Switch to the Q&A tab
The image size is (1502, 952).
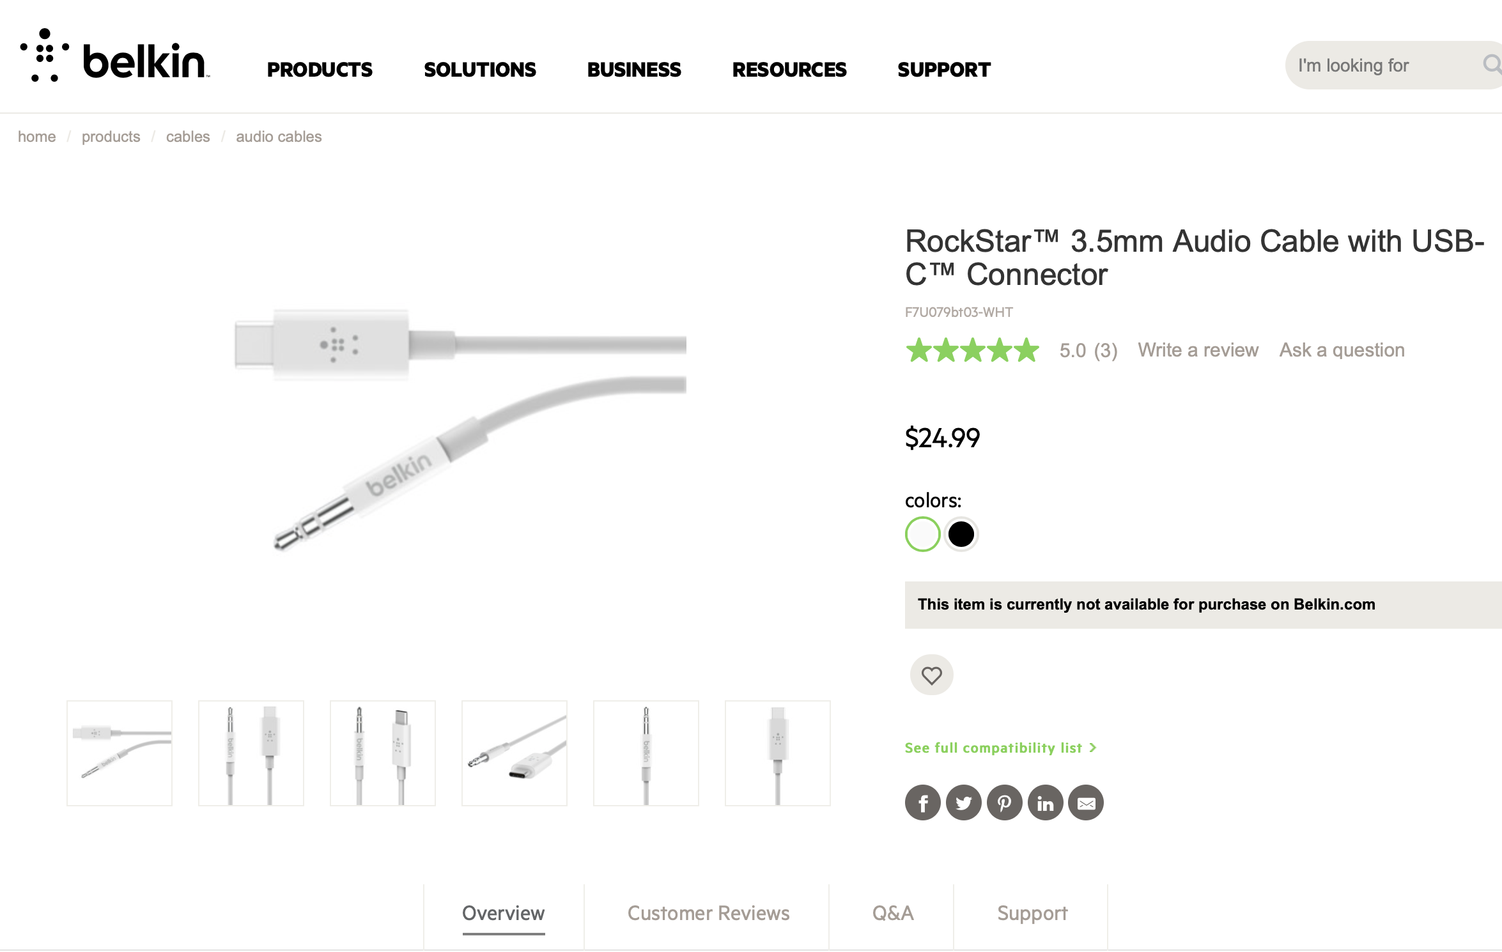coord(893,913)
